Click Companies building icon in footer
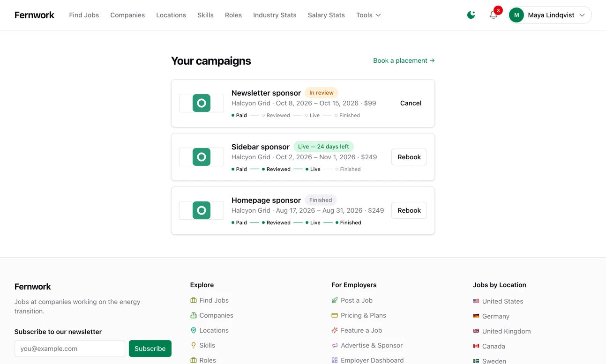 tap(193, 315)
